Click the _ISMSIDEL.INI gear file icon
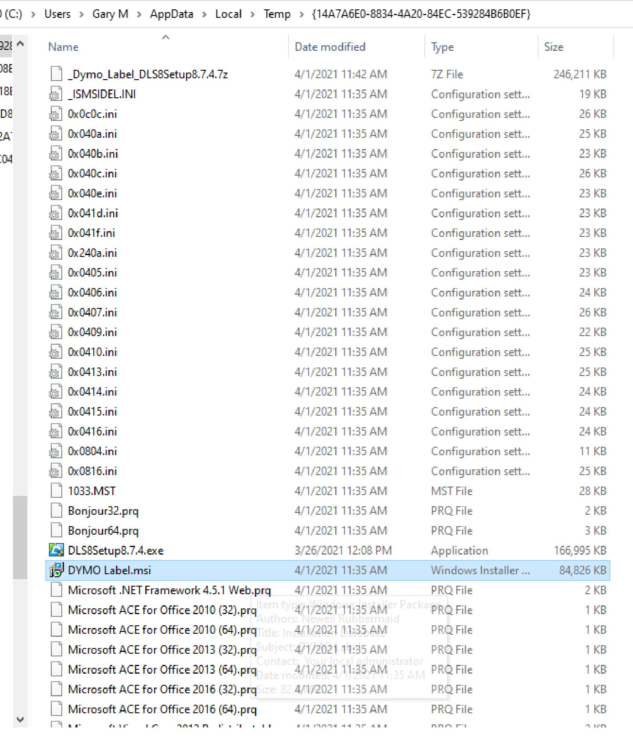 click(x=55, y=94)
